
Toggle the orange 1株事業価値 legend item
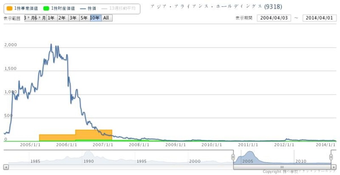tap(22, 8)
